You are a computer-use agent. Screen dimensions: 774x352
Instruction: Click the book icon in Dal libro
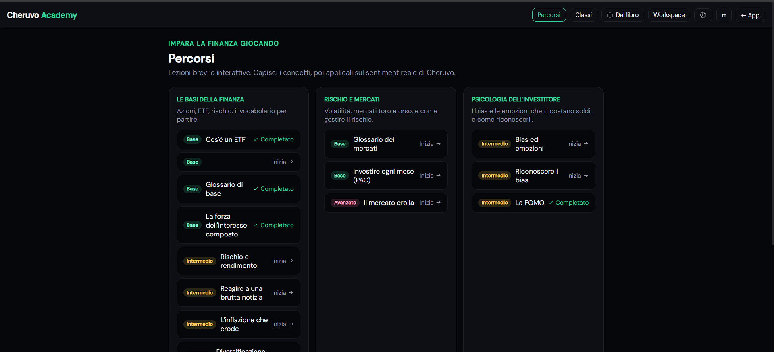[x=610, y=15]
